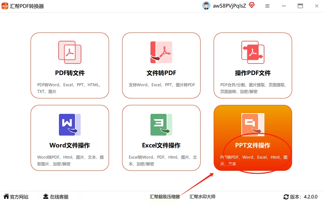
Task: Click the purple Word文件操作 icon
Action: (70, 125)
